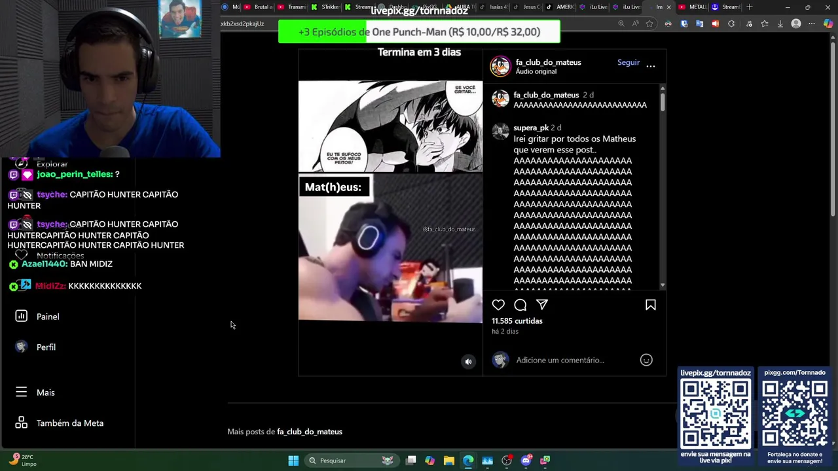Switch to the STrikker browser tab
Image resolution: width=838 pixels, height=471 pixels.
pyautogui.click(x=325, y=7)
